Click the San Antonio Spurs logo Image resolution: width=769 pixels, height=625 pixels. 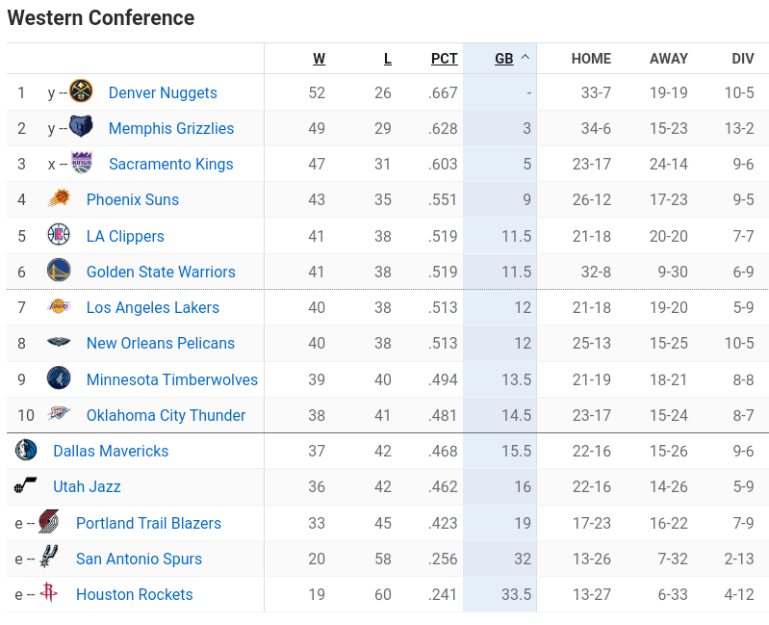(49, 559)
